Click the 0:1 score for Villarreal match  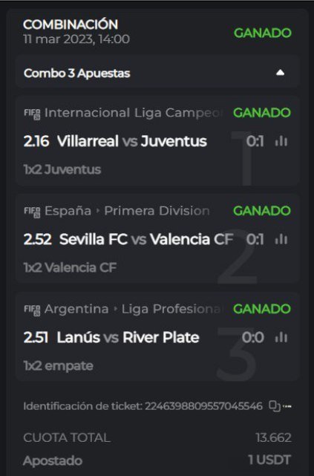[255, 142]
